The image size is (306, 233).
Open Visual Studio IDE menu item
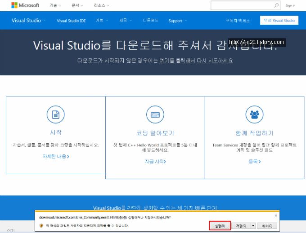[71, 21]
